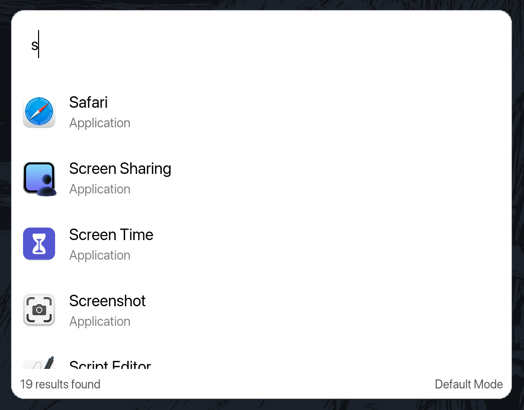Select the blue hourglass symbol inside Screen Time icon
The image size is (524, 410).
39,244
